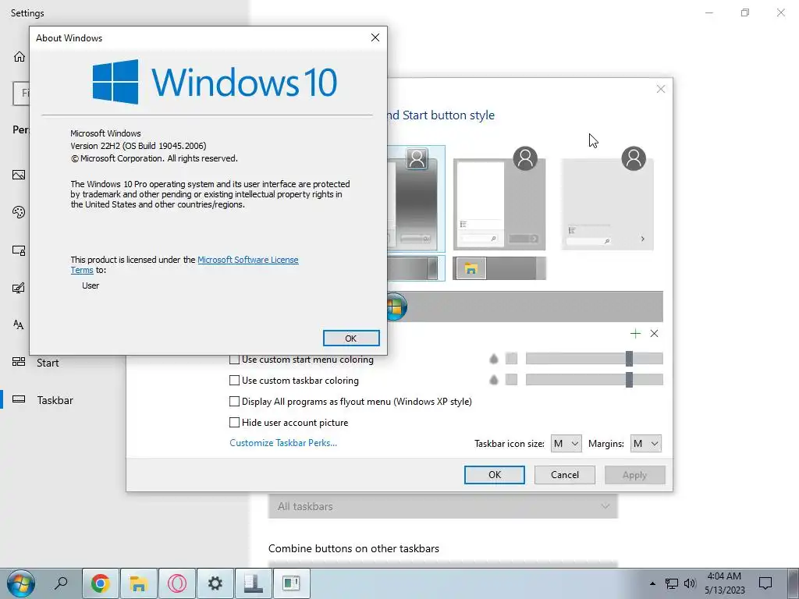Check Display All programs as flyout menu
799x599 pixels.
click(234, 402)
